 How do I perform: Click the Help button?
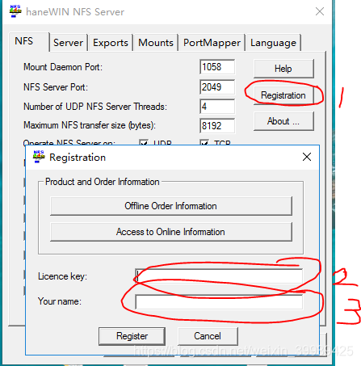[283, 69]
